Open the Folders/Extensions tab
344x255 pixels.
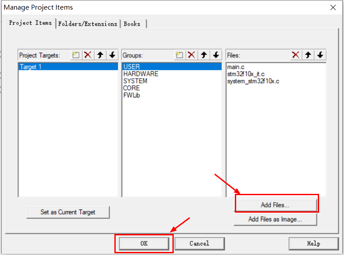tap(88, 24)
